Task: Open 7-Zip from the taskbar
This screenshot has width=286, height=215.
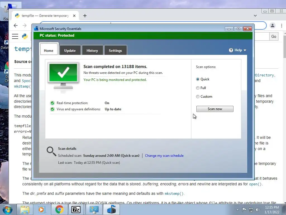Action: tap(76, 209)
